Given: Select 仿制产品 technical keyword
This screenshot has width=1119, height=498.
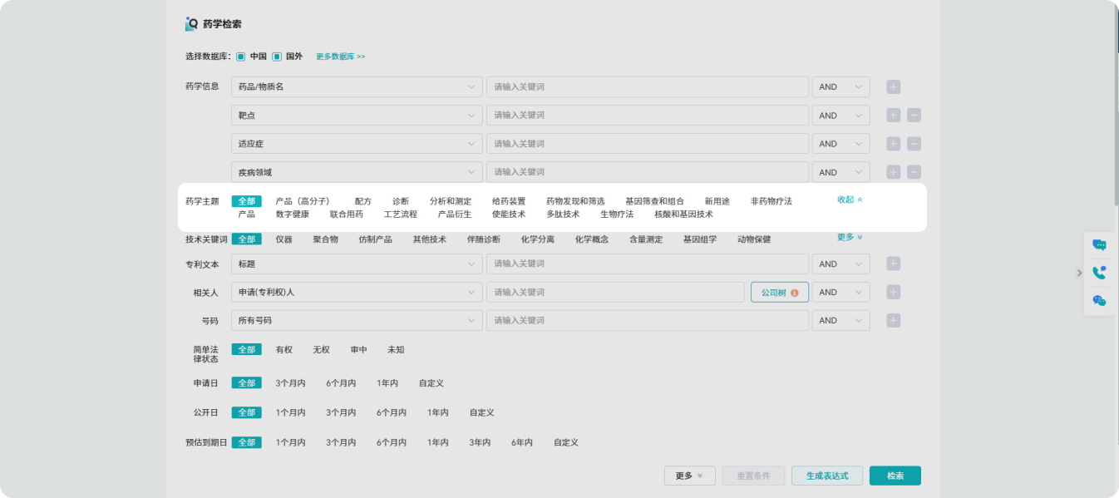Looking at the screenshot, I should 375,239.
